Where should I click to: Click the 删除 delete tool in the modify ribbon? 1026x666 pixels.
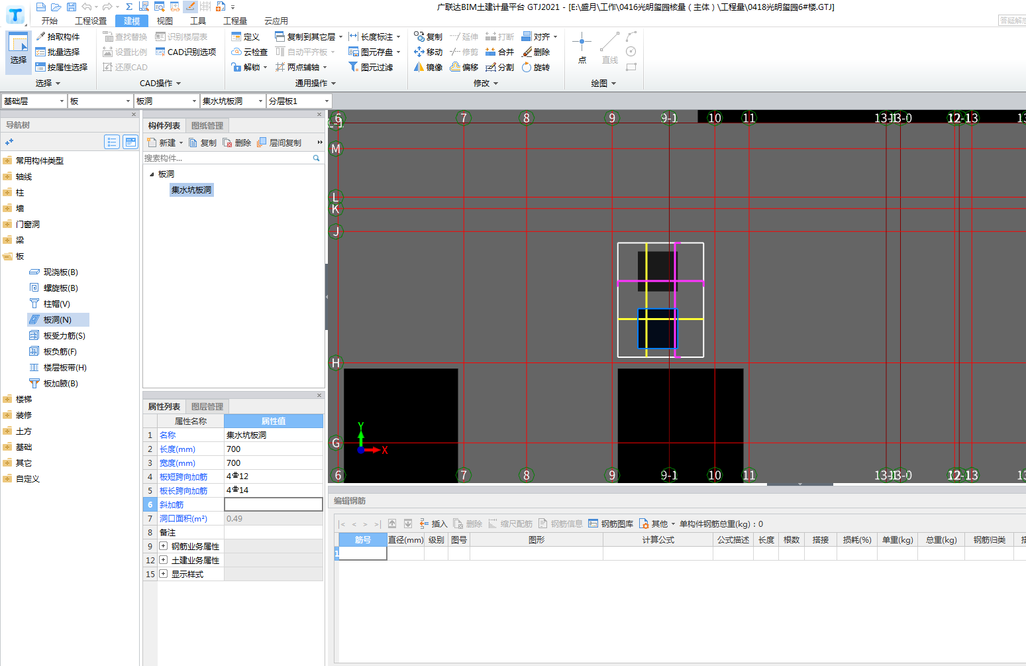[x=536, y=52]
